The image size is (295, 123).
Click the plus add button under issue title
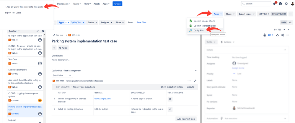54,48
